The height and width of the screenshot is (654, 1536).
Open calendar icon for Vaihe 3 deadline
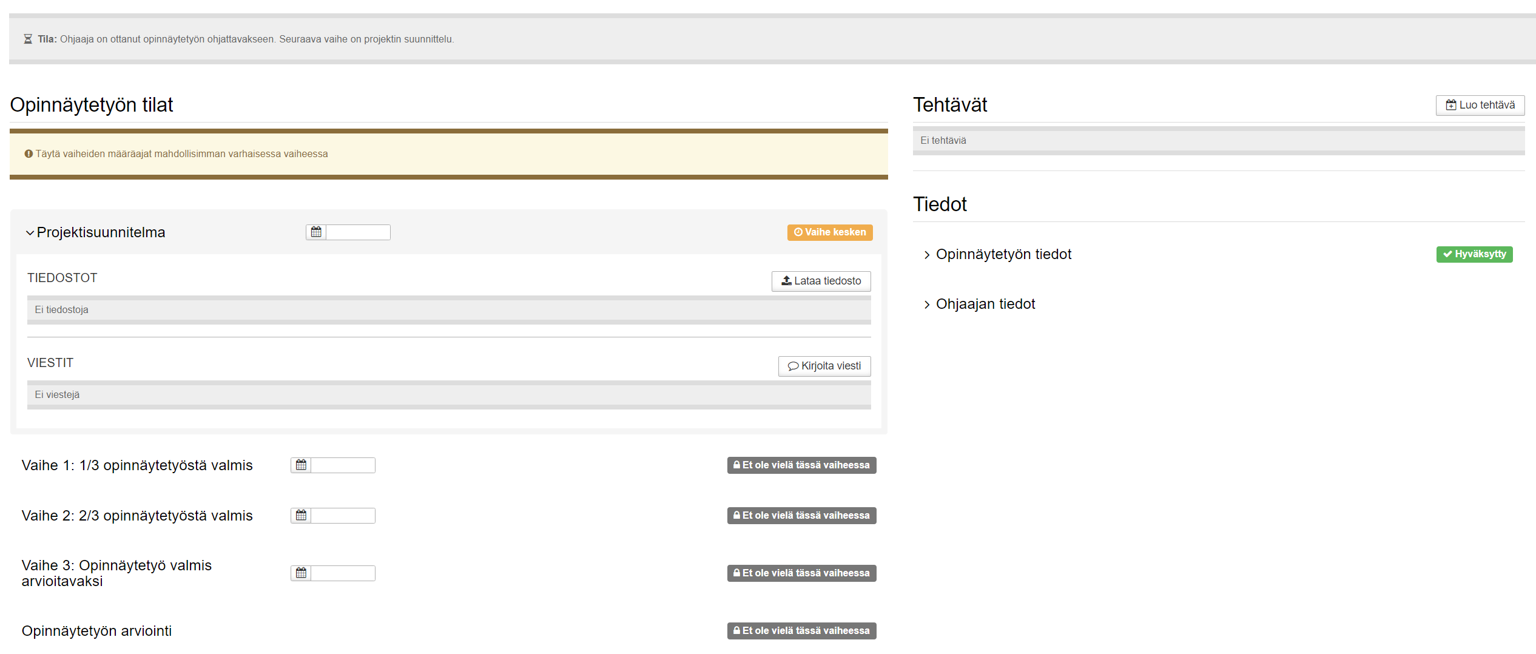click(x=301, y=573)
